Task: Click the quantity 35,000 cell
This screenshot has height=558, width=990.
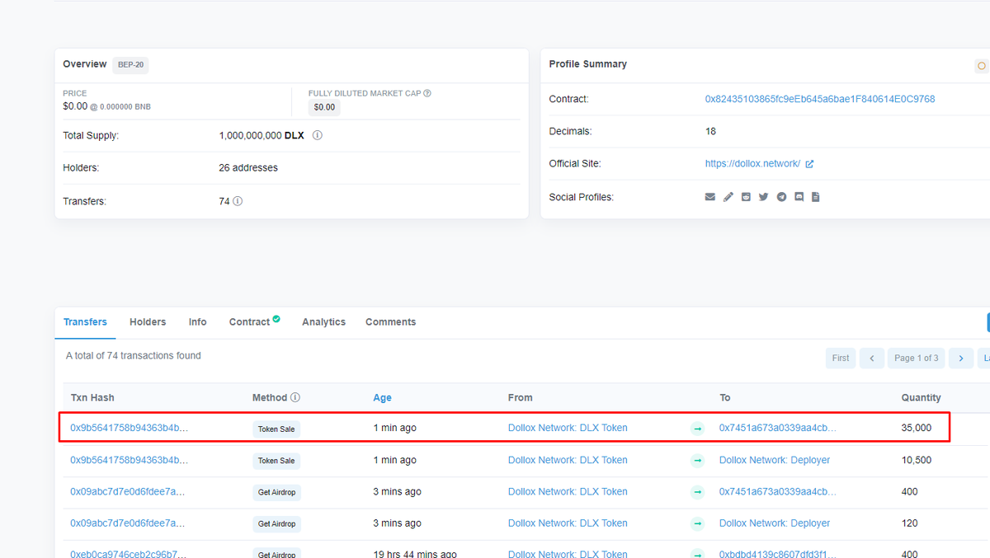Action: coord(917,428)
